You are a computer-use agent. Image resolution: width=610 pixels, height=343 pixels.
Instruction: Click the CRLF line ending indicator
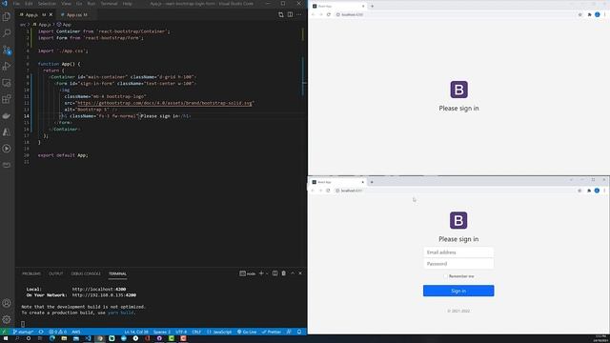click(196, 332)
